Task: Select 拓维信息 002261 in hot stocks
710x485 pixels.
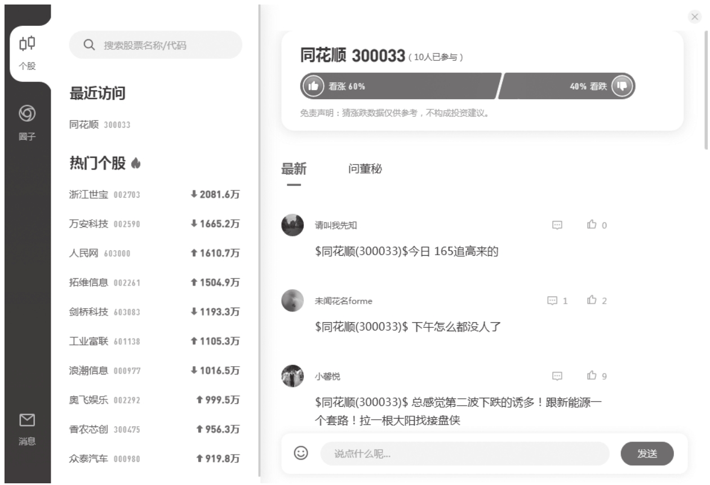Action: click(x=155, y=283)
